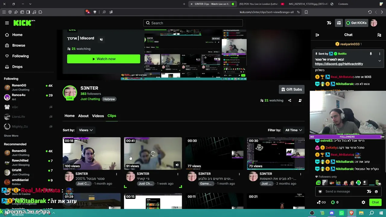Click the shield badge in chat input
Image resolution: width=386 pixels, height=217 pixels.
click(x=320, y=191)
